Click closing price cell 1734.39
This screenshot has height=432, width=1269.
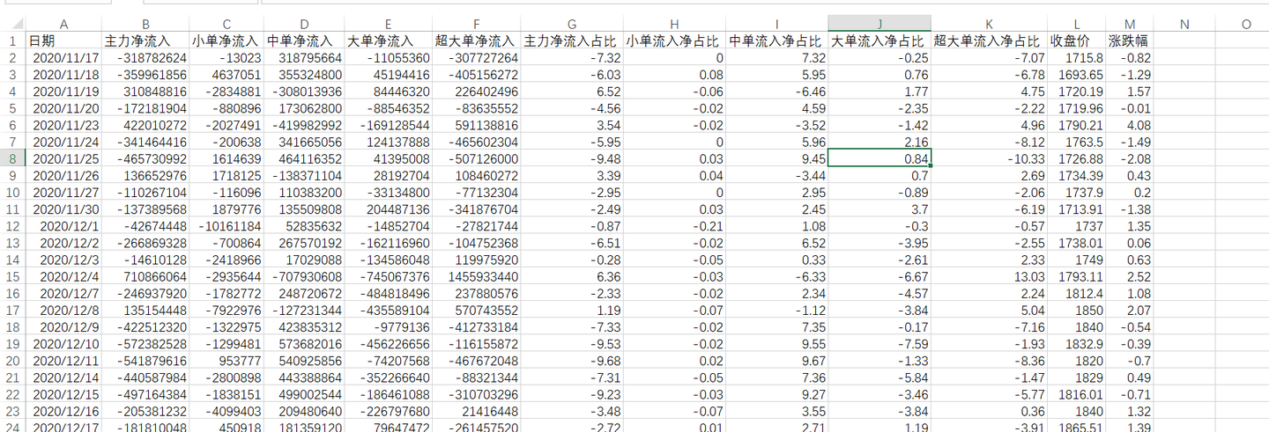pos(1076,175)
